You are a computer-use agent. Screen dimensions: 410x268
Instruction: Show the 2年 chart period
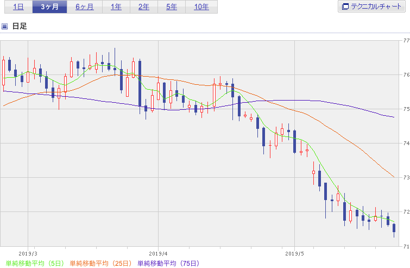pyautogui.click(x=144, y=7)
